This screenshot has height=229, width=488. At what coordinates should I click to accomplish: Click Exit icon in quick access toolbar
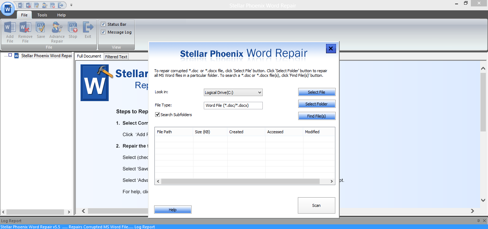pos(61,5)
